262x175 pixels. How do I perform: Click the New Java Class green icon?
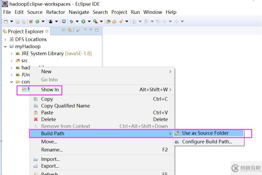pos(38,21)
